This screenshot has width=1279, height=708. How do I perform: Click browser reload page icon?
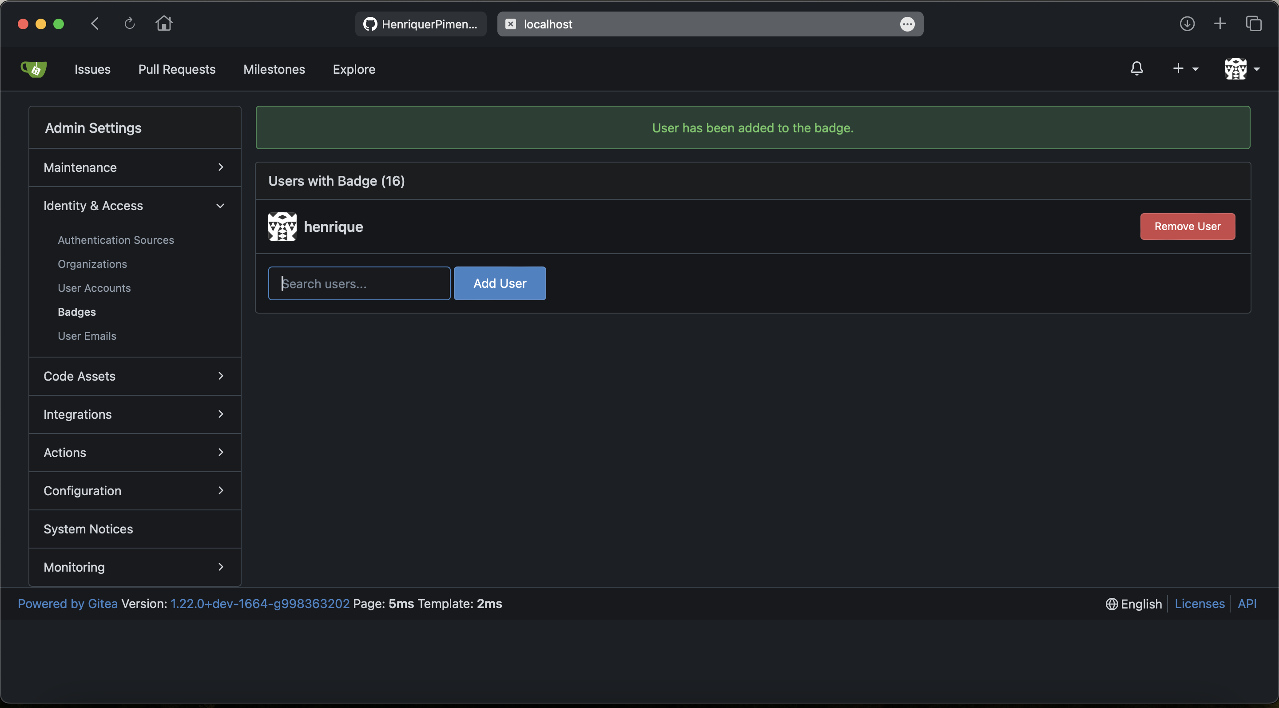point(129,24)
